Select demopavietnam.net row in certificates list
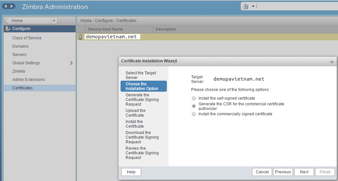338x181 pixels. click(x=207, y=37)
